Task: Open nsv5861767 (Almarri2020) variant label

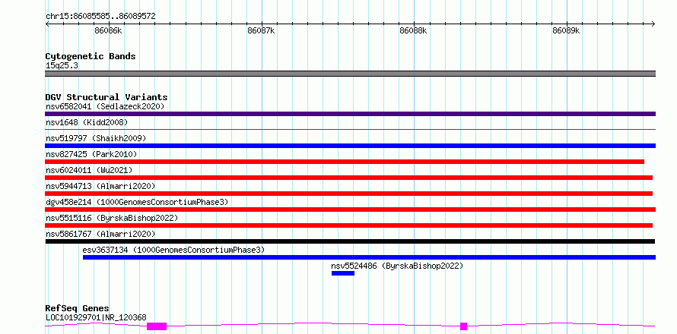Action: (x=100, y=234)
